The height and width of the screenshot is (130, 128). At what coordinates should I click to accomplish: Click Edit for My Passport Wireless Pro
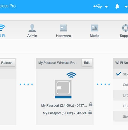click(x=87, y=63)
